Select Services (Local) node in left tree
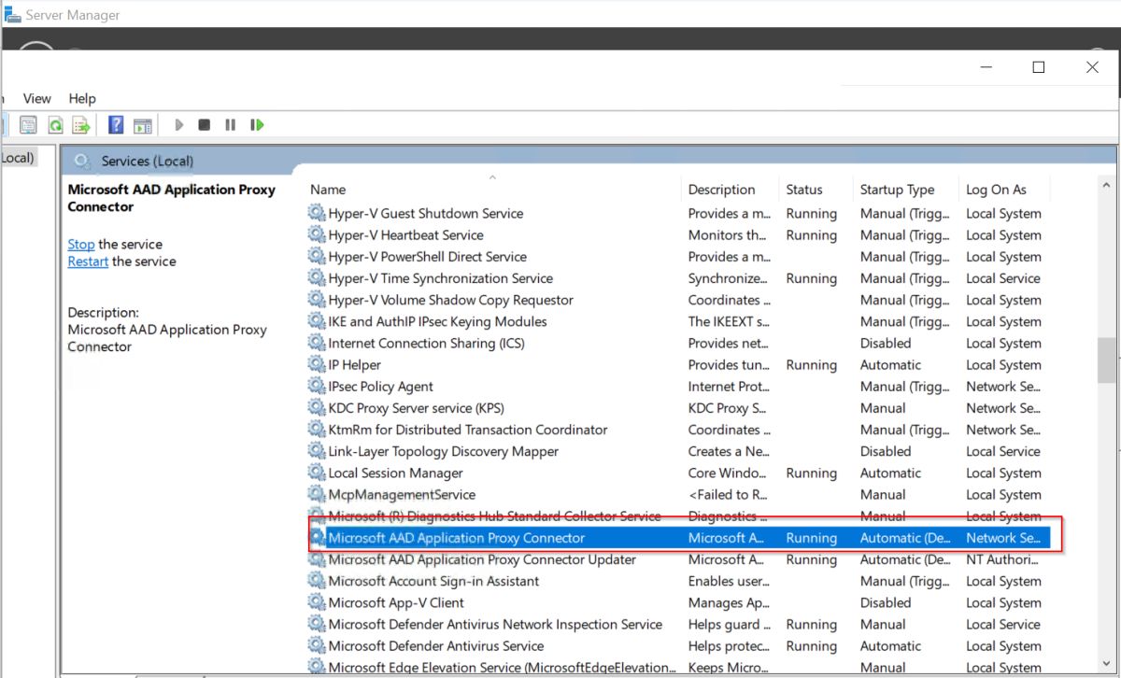The height and width of the screenshot is (678, 1121). point(17,158)
